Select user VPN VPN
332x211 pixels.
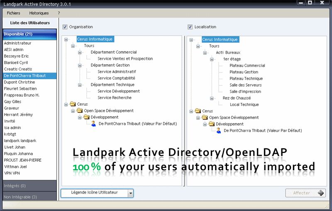[x=12, y=173]
